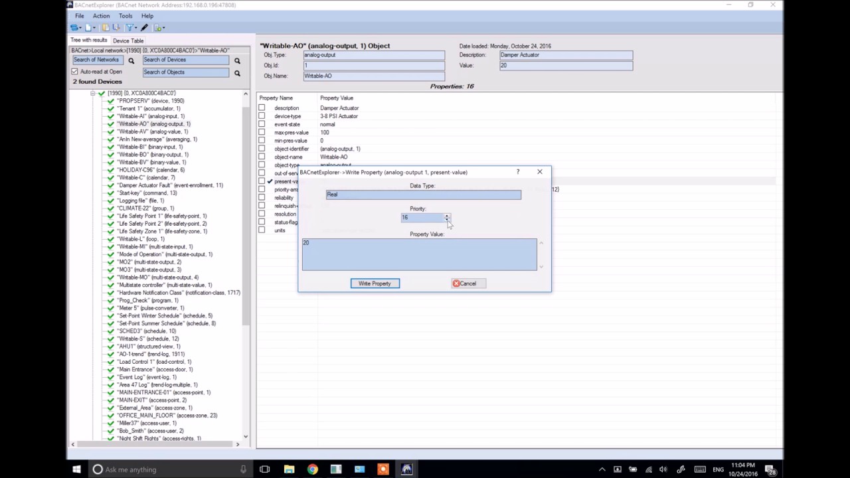Select "PROPSERV" device tree item
The width and height of the screenshot is (850, 478).
[150, 101]
